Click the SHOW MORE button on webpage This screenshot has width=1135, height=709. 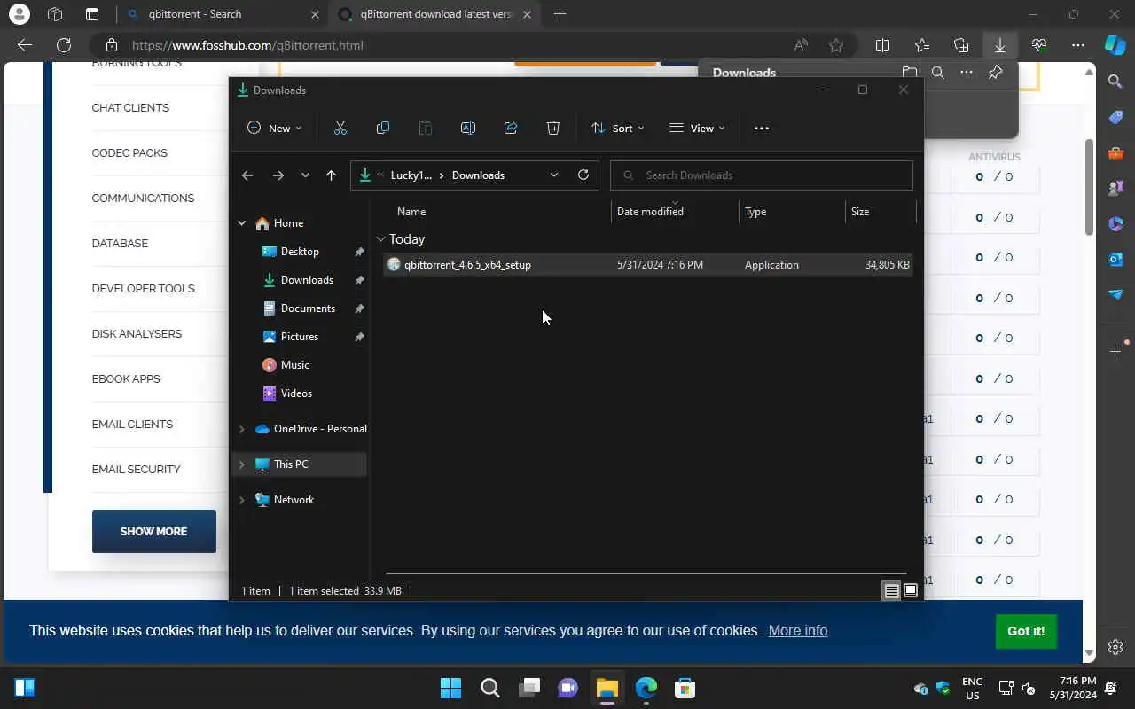154,532
